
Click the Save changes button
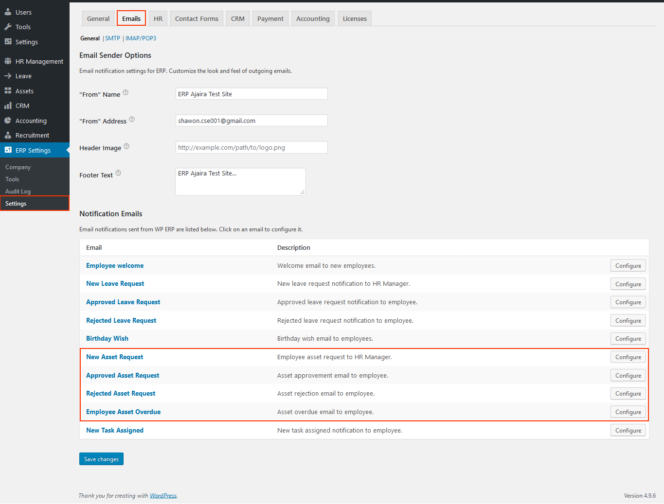point(101,459)
